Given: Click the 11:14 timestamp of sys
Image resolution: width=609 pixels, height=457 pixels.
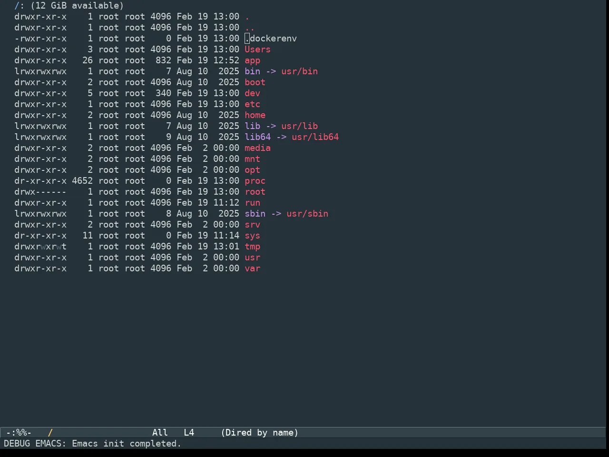Looking at the screenshot, I should click(226, 236).
